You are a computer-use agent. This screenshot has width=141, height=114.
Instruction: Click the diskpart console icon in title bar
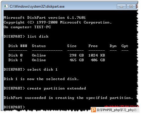[x=6, y=6]
